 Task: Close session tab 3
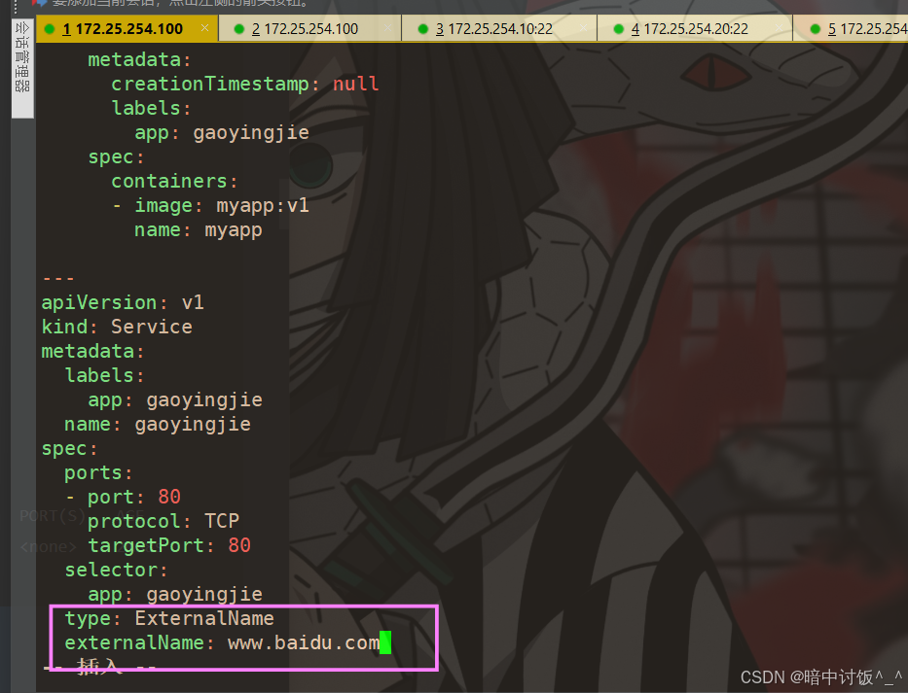pyautogui.click(x=584, y=28)
